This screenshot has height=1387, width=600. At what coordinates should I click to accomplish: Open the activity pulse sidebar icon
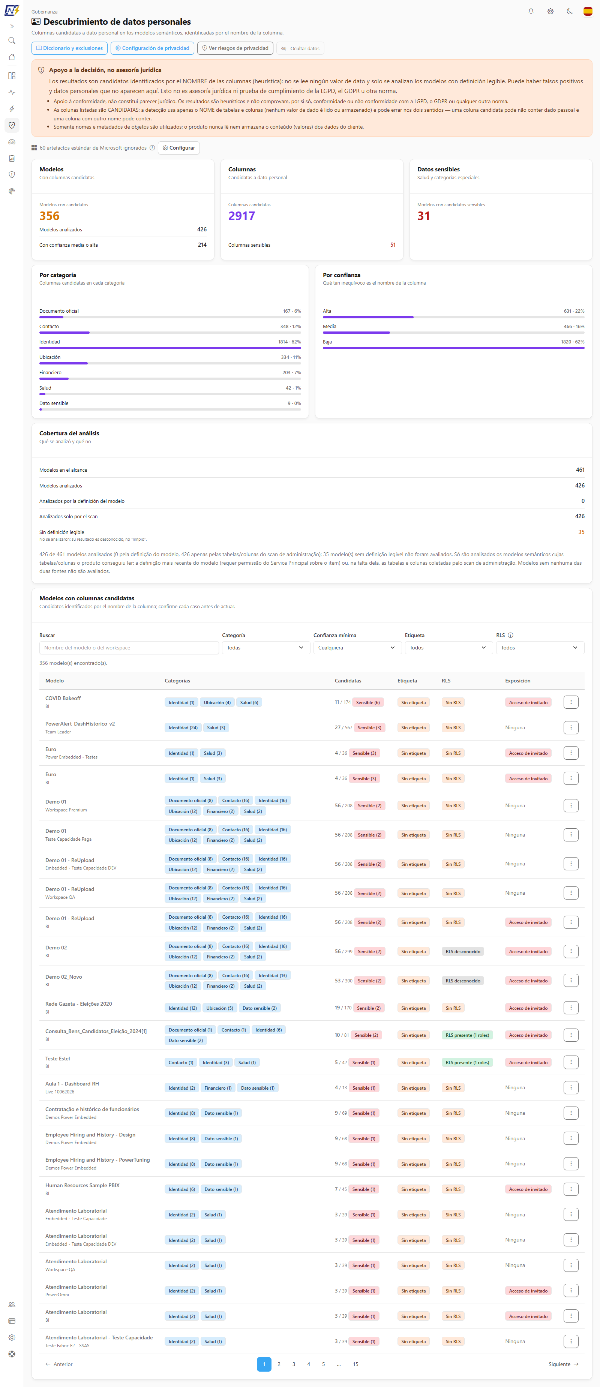coord(12,92)
